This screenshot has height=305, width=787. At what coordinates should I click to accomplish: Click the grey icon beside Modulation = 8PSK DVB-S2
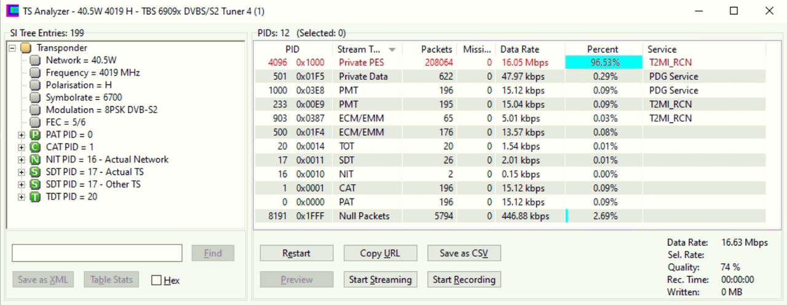[x=34, y=110]
